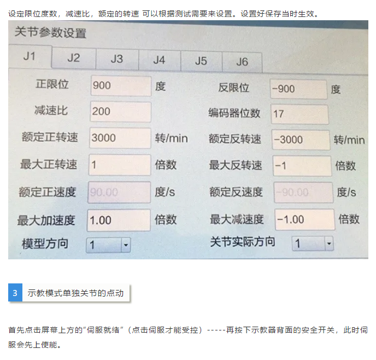Edit the 最大加速度 field showing 1.00
376x360 pixels.
[x=120, y=220]
